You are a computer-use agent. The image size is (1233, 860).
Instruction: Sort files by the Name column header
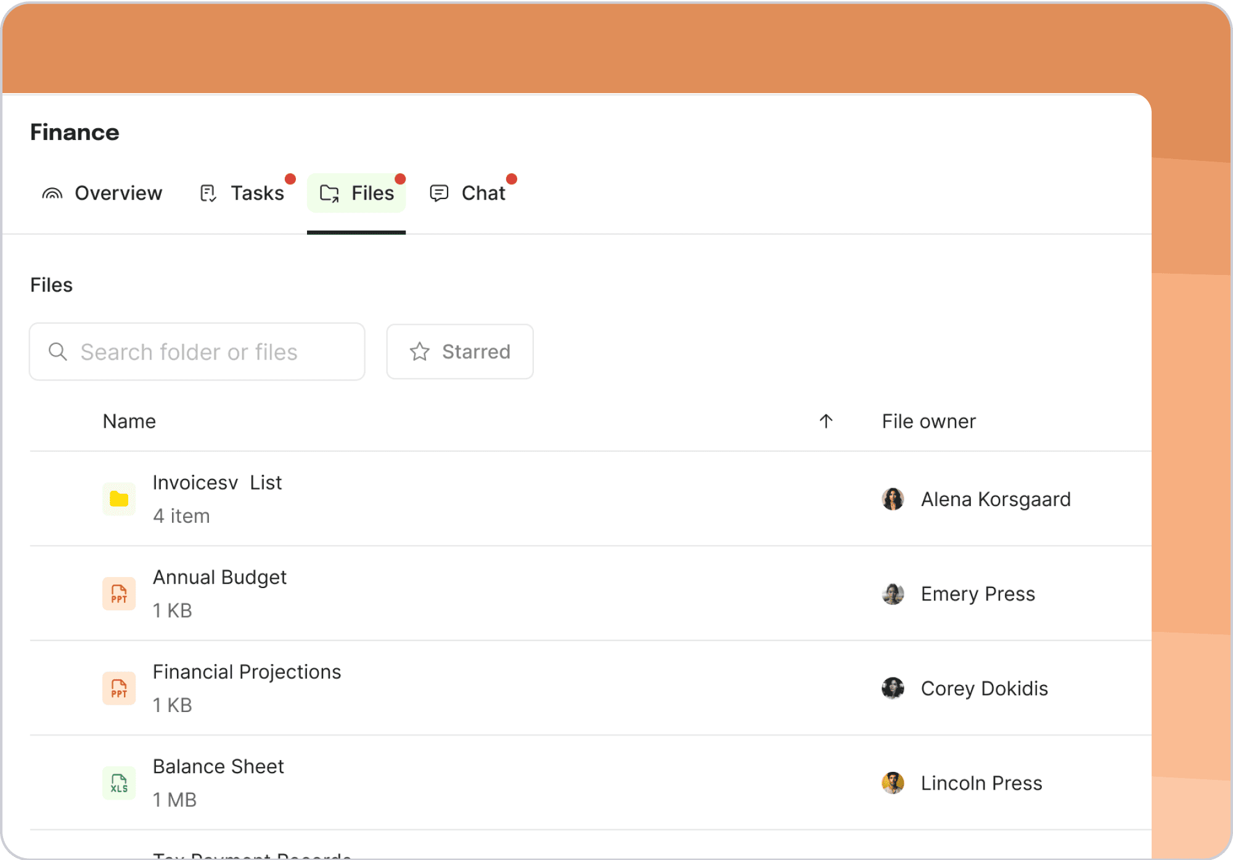[129, 421]
